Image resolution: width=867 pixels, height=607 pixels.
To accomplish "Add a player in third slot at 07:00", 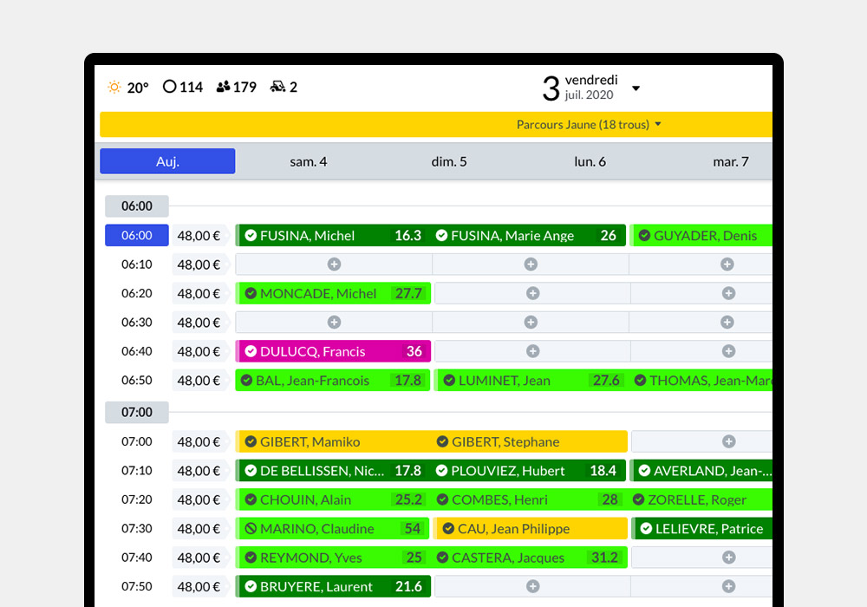I will tap(729, 441).
